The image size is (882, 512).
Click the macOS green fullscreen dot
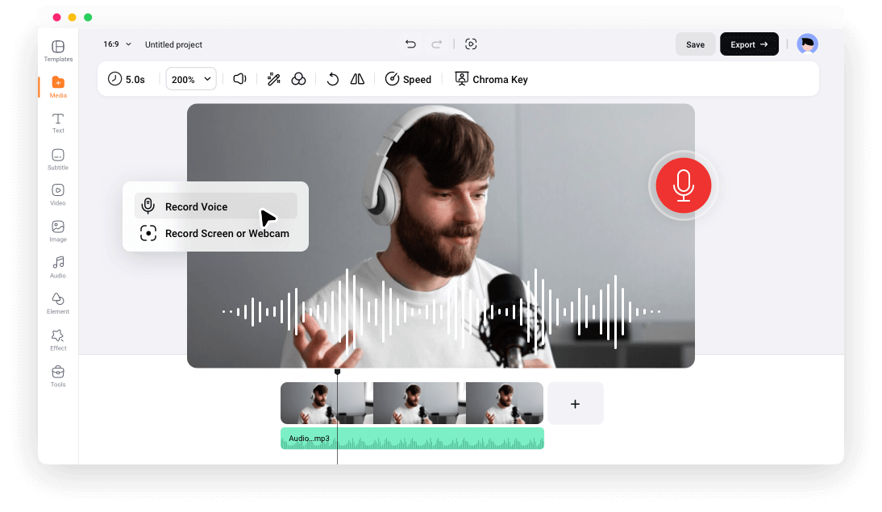pyautogui.click(x=88, y=17)
